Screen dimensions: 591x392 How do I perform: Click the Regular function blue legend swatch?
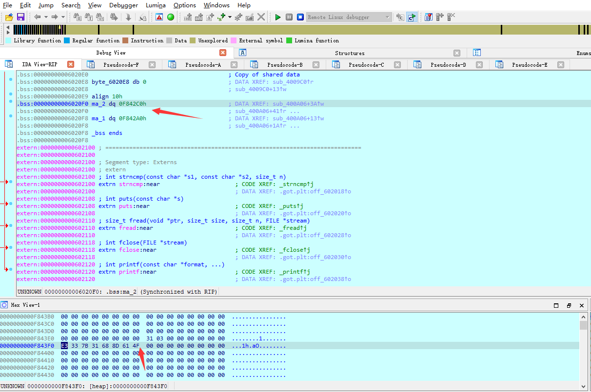coord(67,41)
